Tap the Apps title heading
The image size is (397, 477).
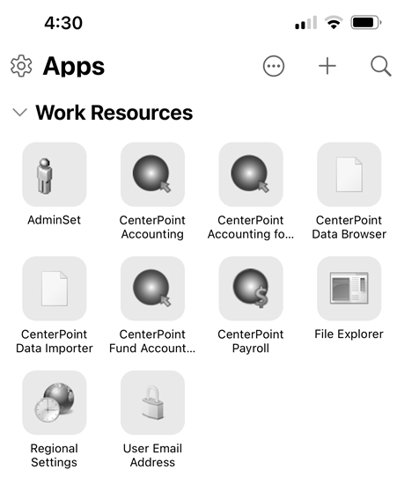[x=74, y=67]
